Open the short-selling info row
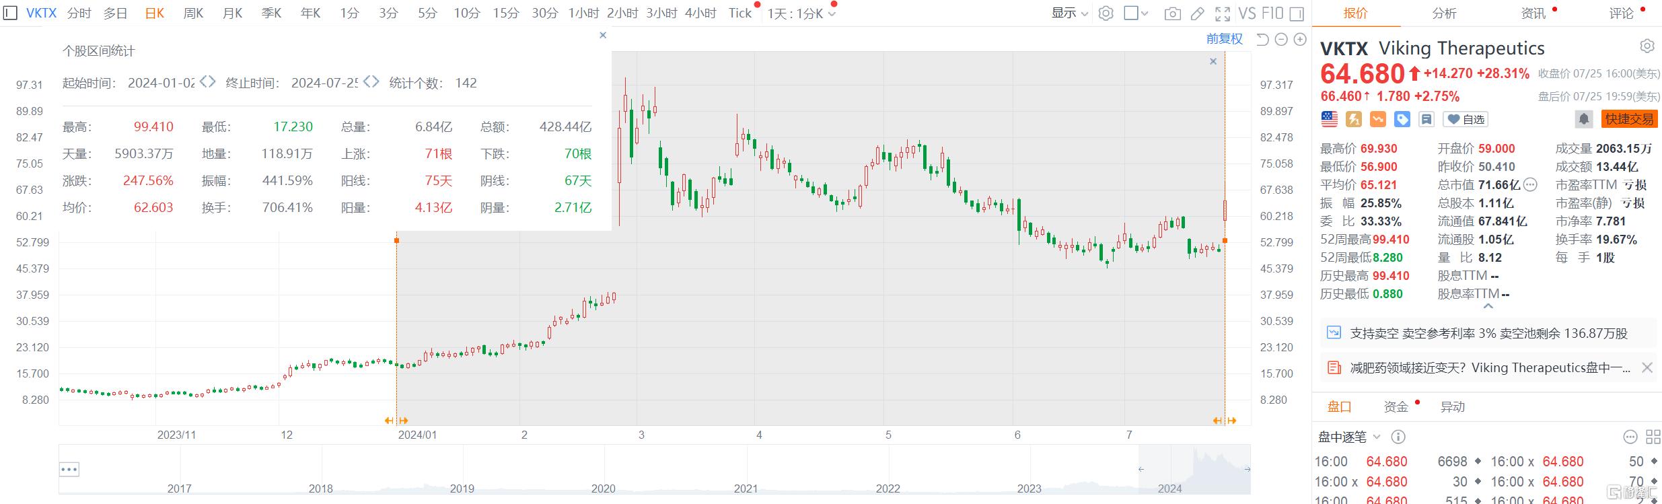 tap(1487, 333)
